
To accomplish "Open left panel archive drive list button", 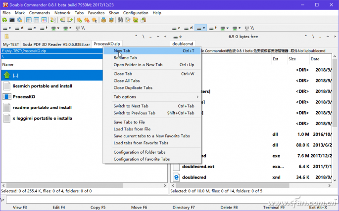I will [7, 36].
